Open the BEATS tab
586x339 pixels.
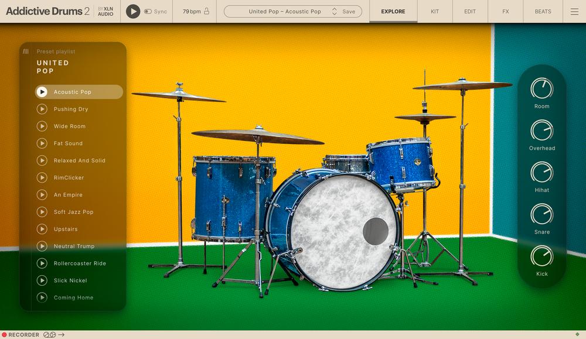(543, 12)
